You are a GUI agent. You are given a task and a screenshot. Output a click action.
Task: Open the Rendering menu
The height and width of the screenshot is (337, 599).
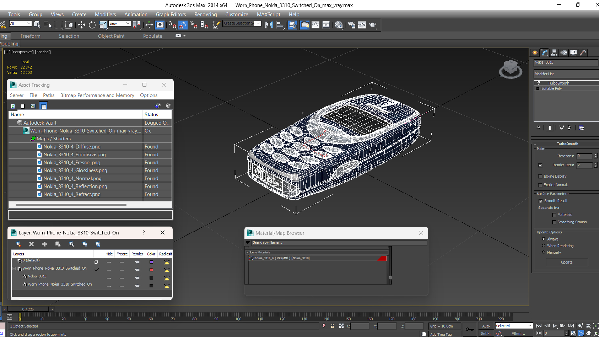pyautogui.click(x=205, y=14)
